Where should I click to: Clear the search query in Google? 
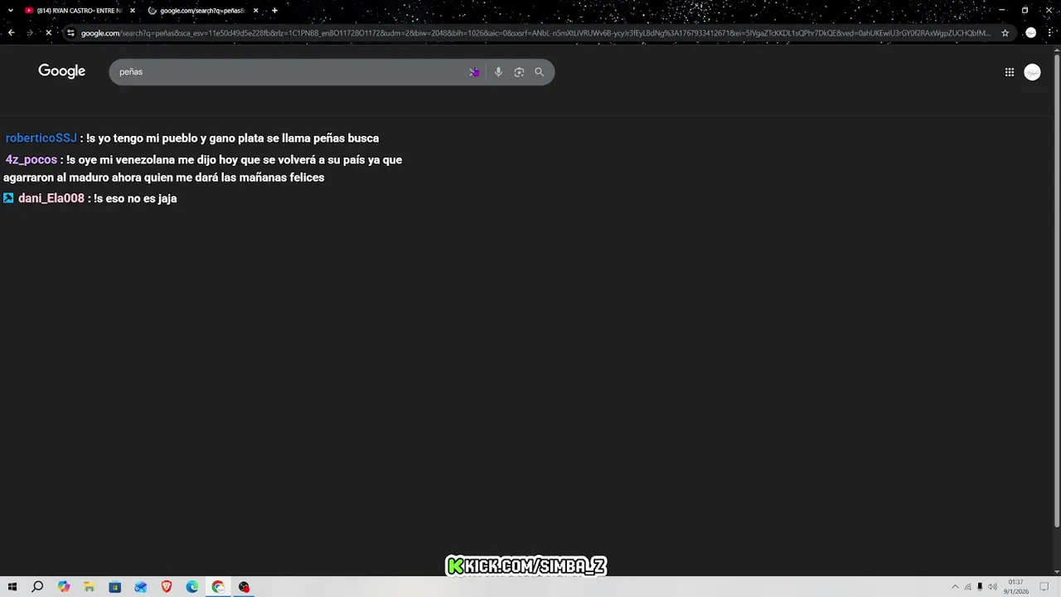474,72
